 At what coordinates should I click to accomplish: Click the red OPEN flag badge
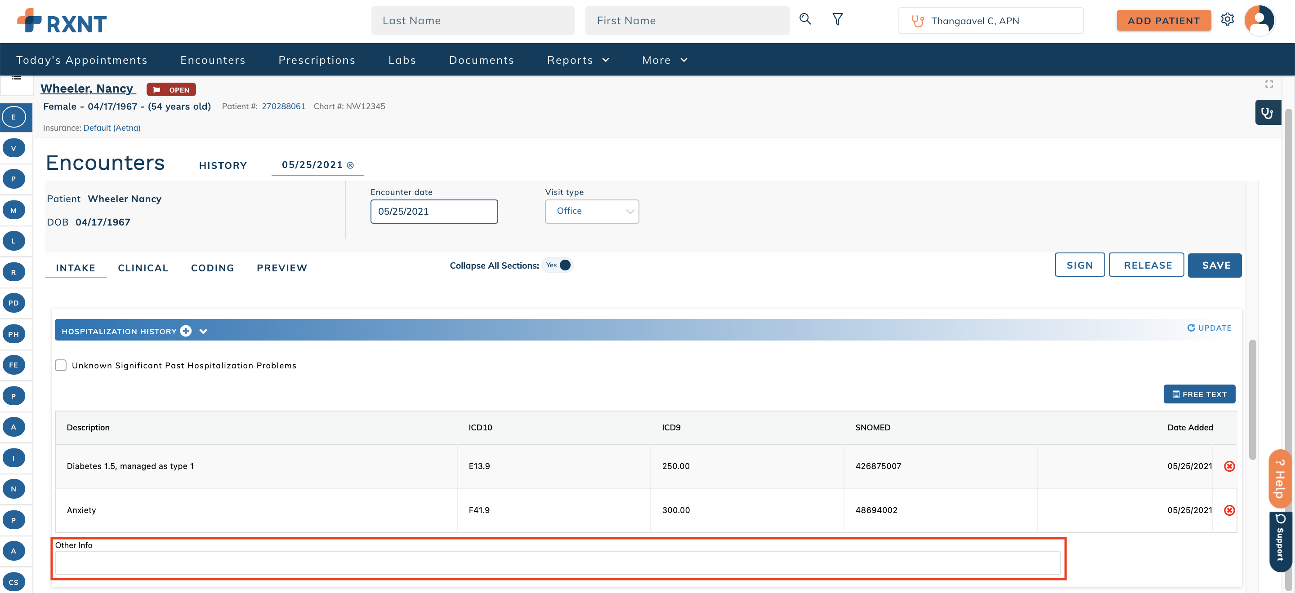click(171, 89)
